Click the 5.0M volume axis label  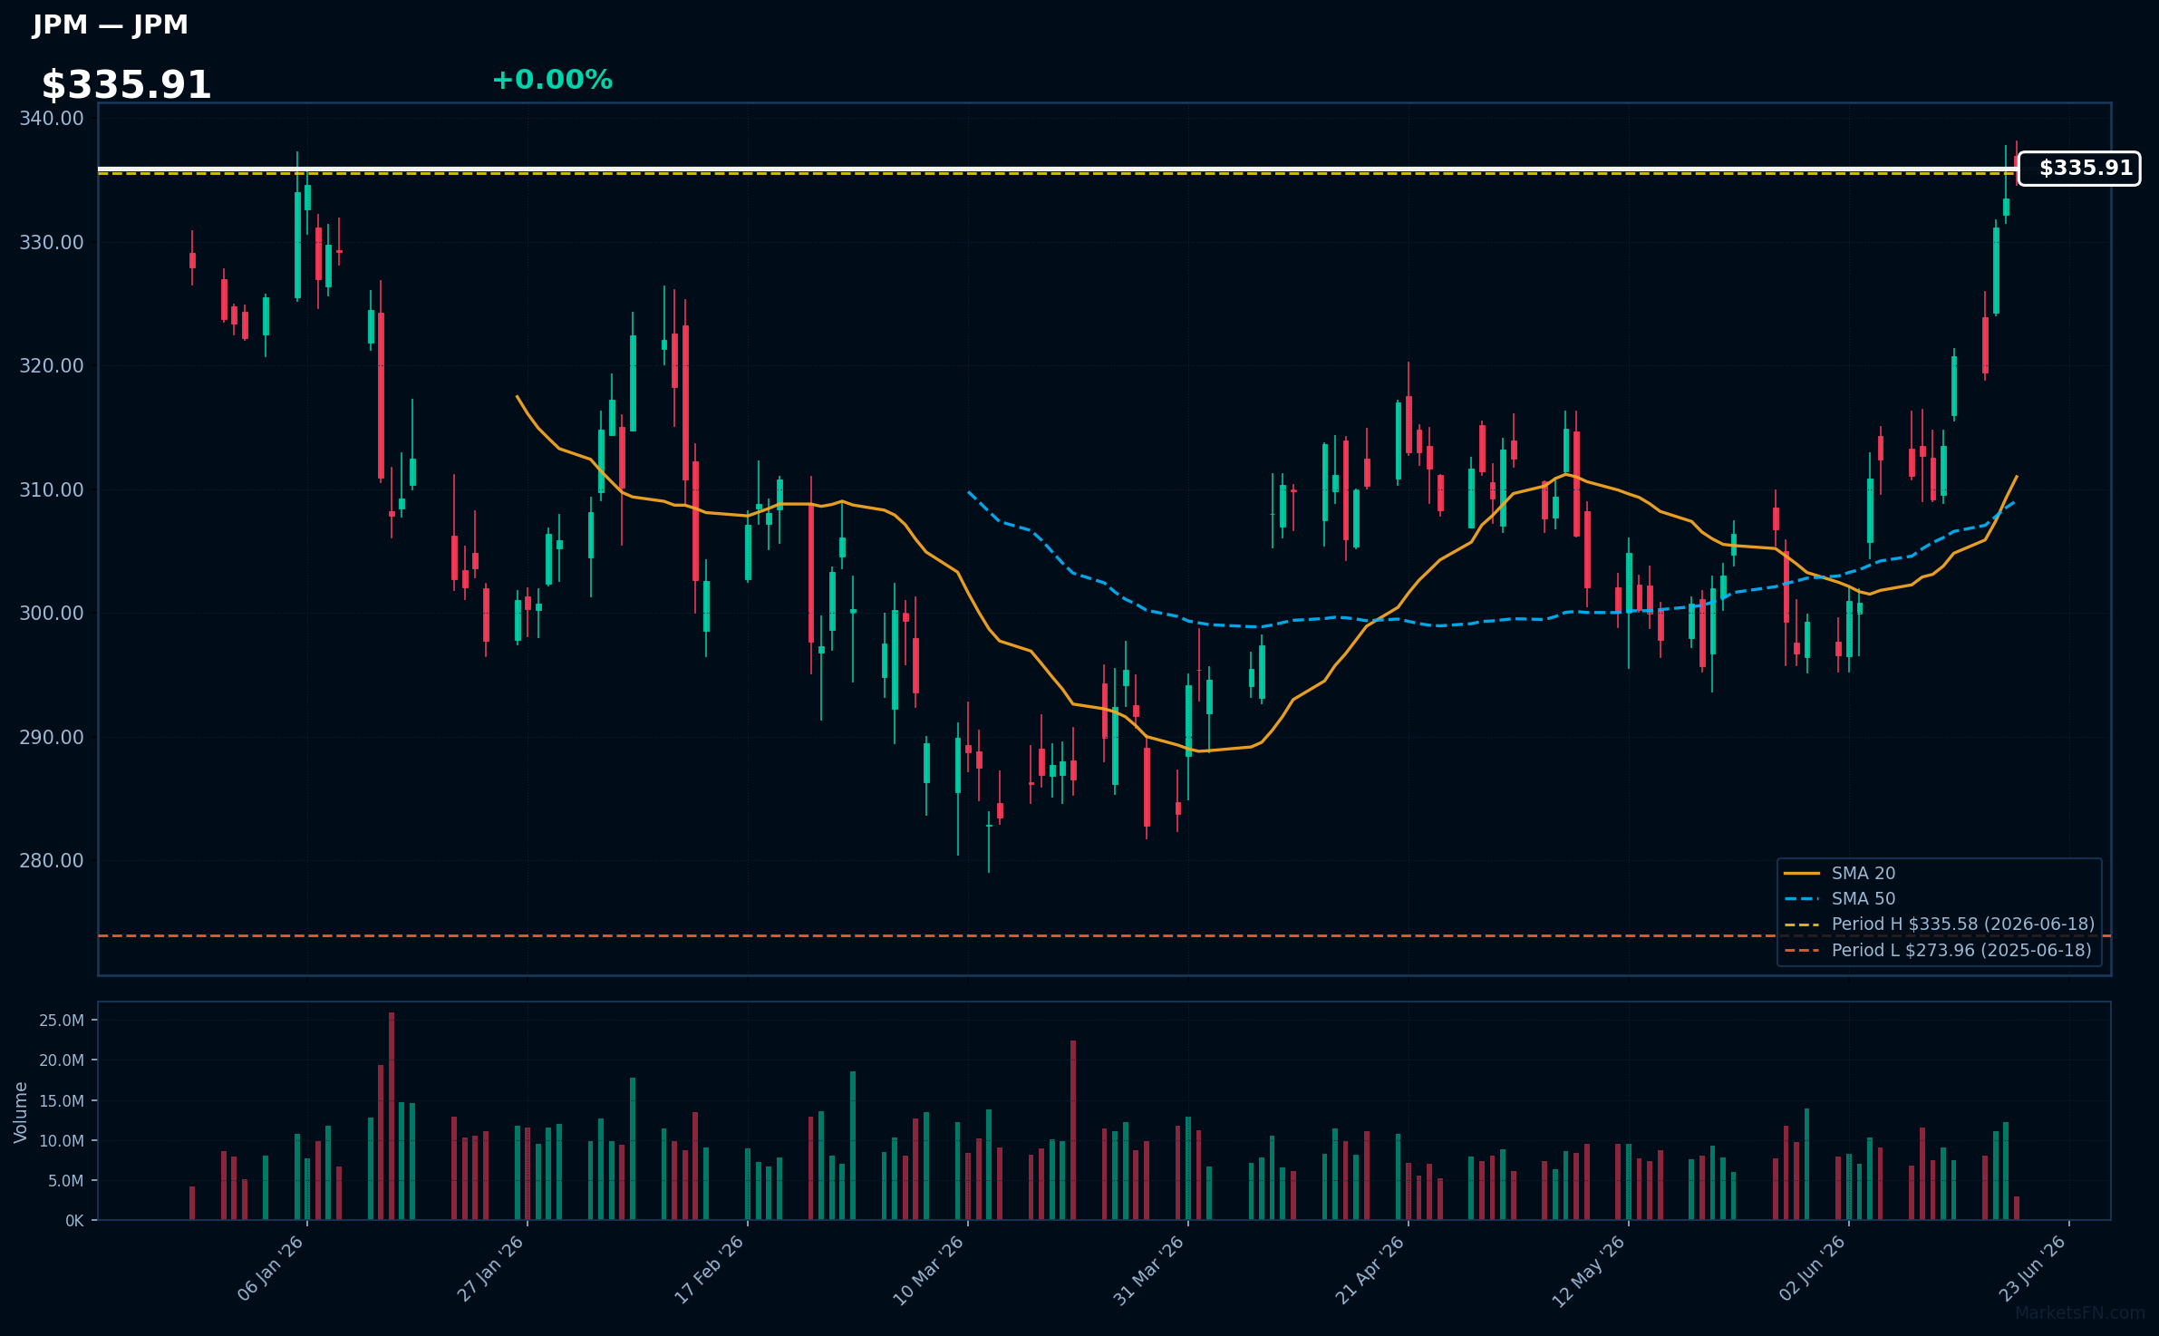click(x=65, y=1181)
